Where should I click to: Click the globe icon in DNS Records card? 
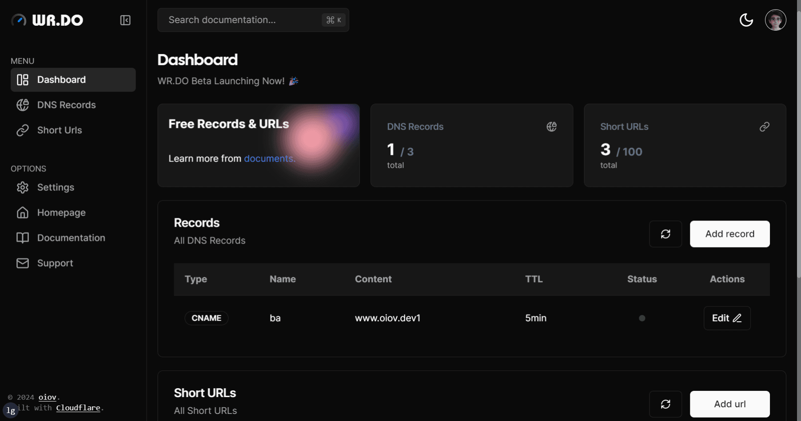(551, 127)
